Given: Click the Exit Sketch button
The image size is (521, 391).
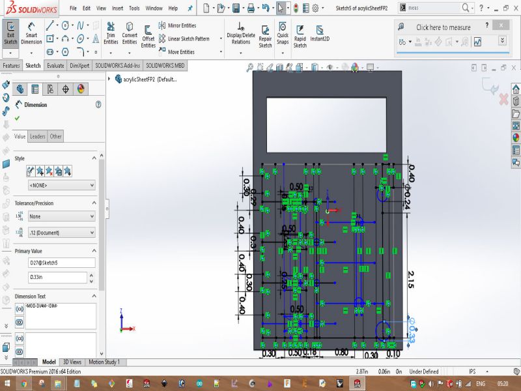Looking at the screenshot, I should (x=10, y=36).
